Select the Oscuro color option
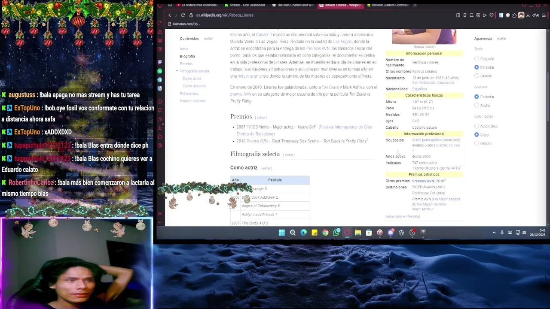 point(477,143)
